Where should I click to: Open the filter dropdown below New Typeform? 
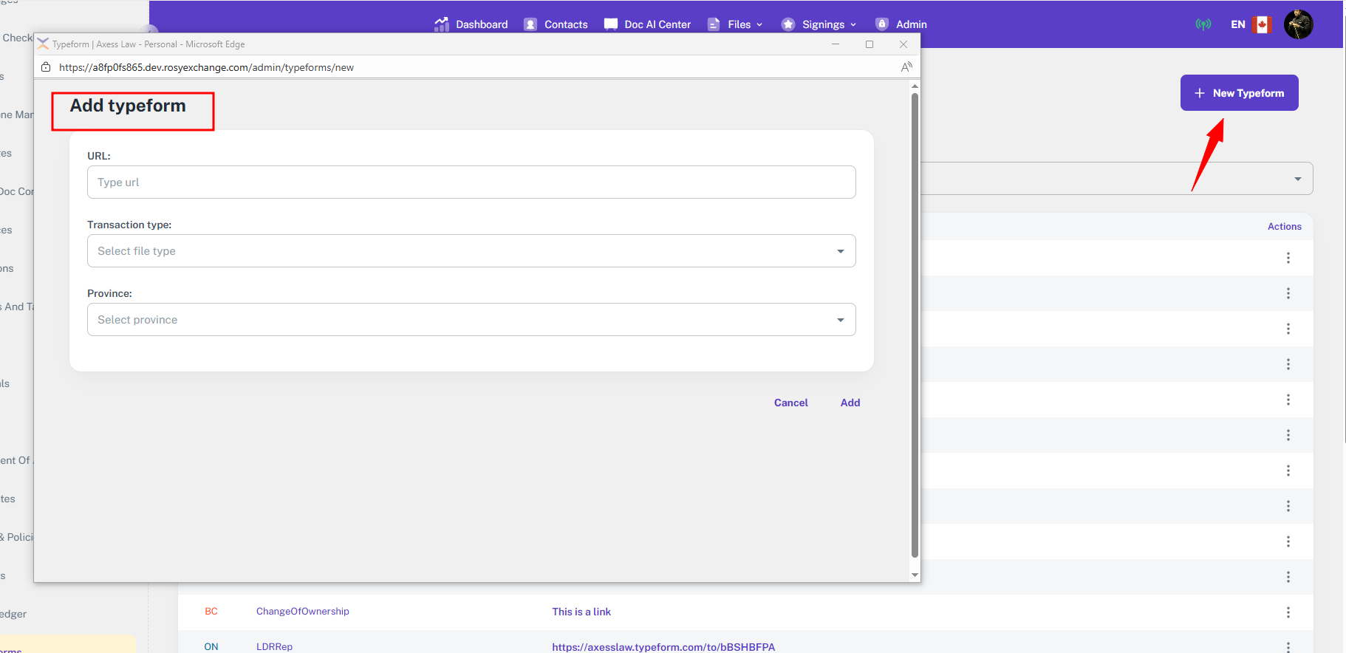[1116, 179]
